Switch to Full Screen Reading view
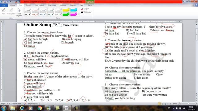This screenshot has height=111, width=198. [x=162, y=104]
